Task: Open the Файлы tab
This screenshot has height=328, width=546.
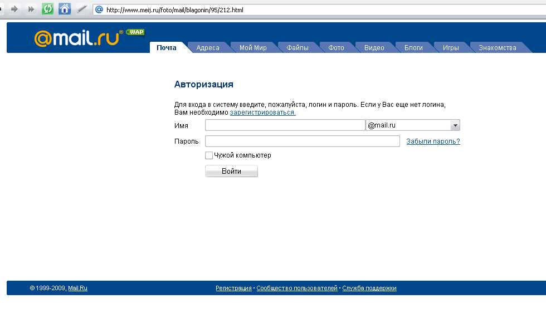Action: click(298, 48)
